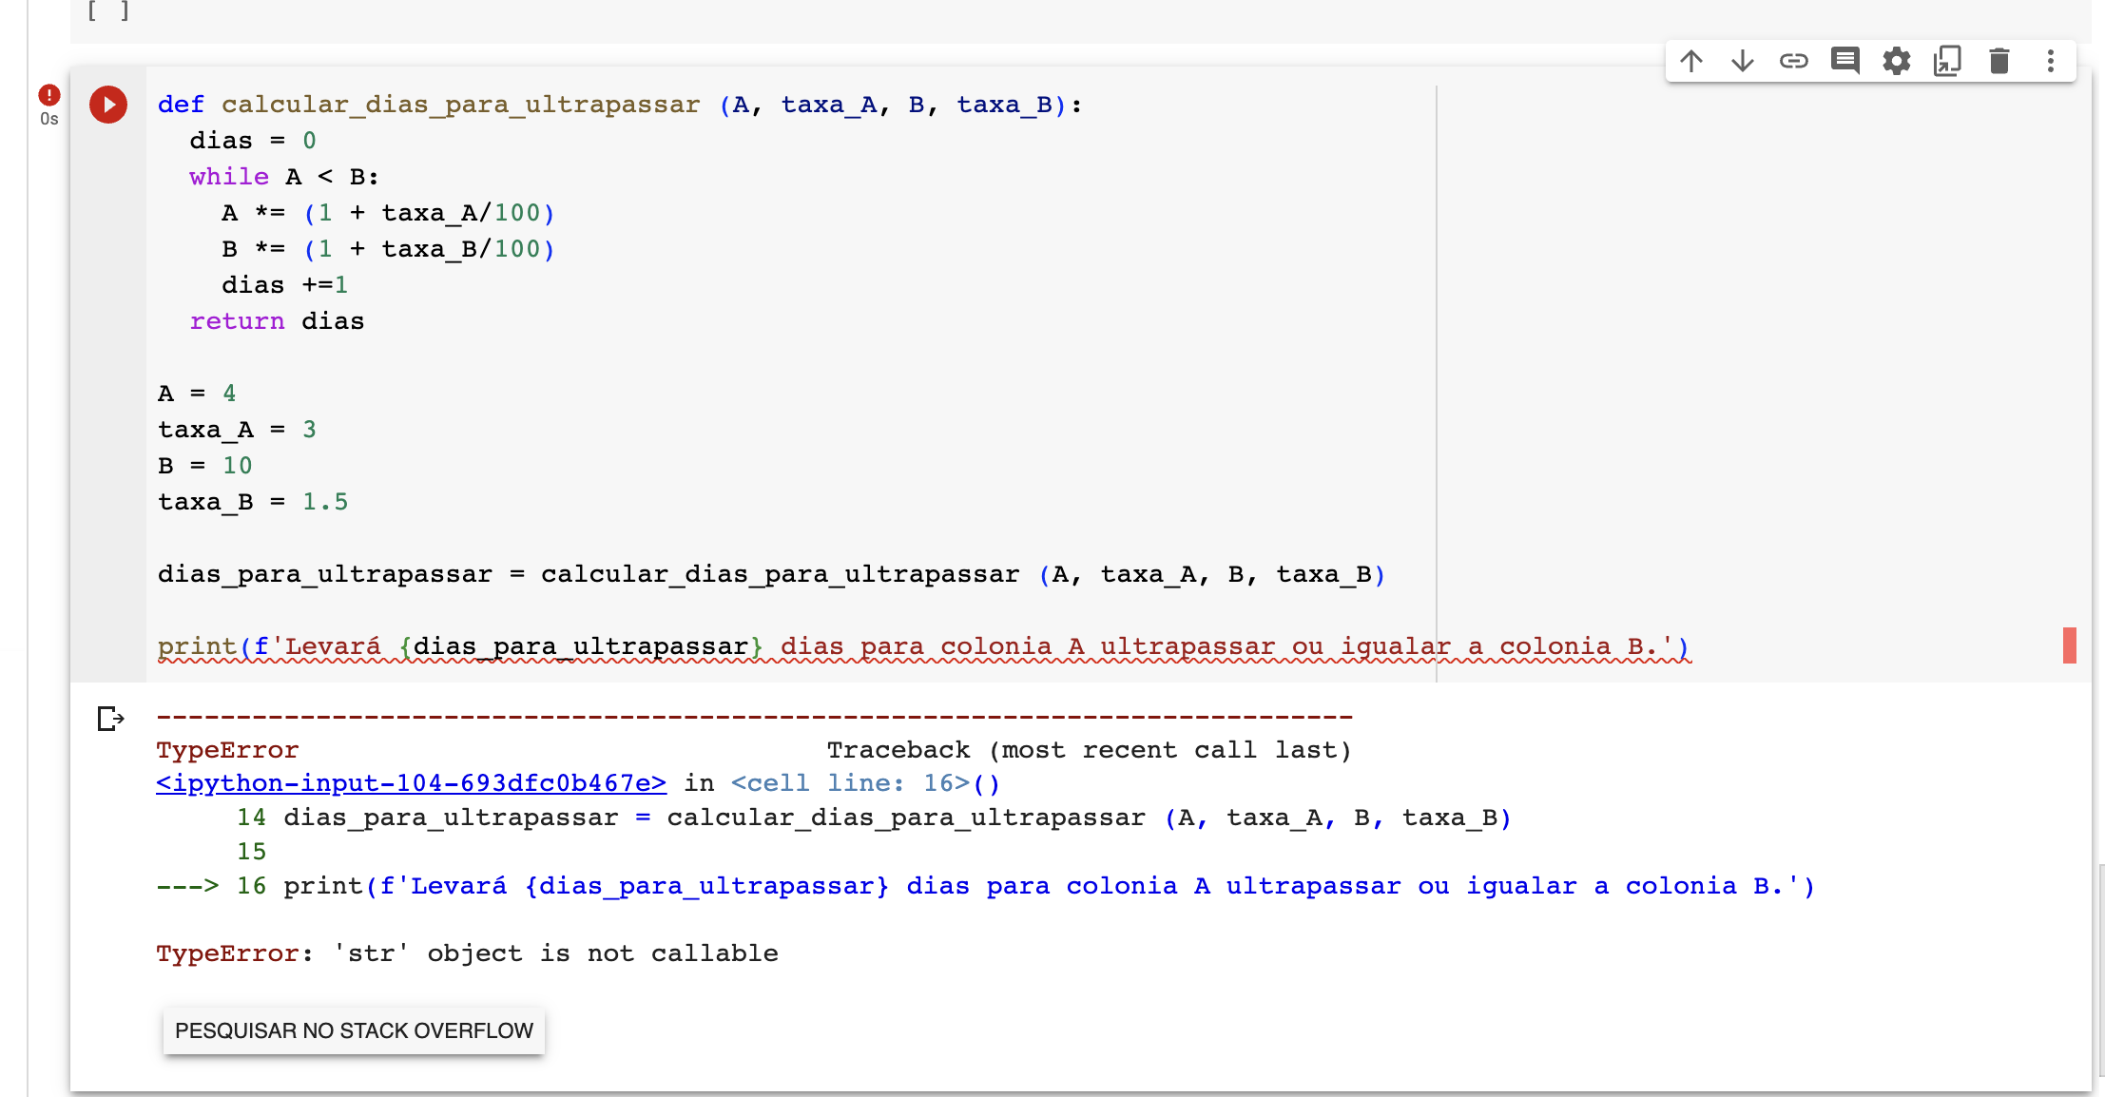The width and height of the screenshot is (2105, 1097).
Task: Click the underlined print statement line in editor
Action: 924,647
